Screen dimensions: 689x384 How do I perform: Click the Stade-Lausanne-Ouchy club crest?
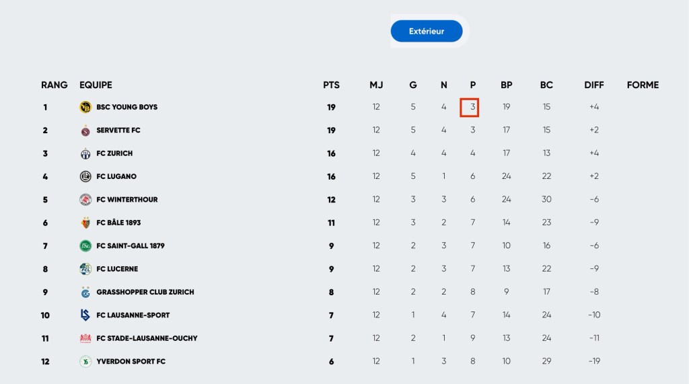85,338
